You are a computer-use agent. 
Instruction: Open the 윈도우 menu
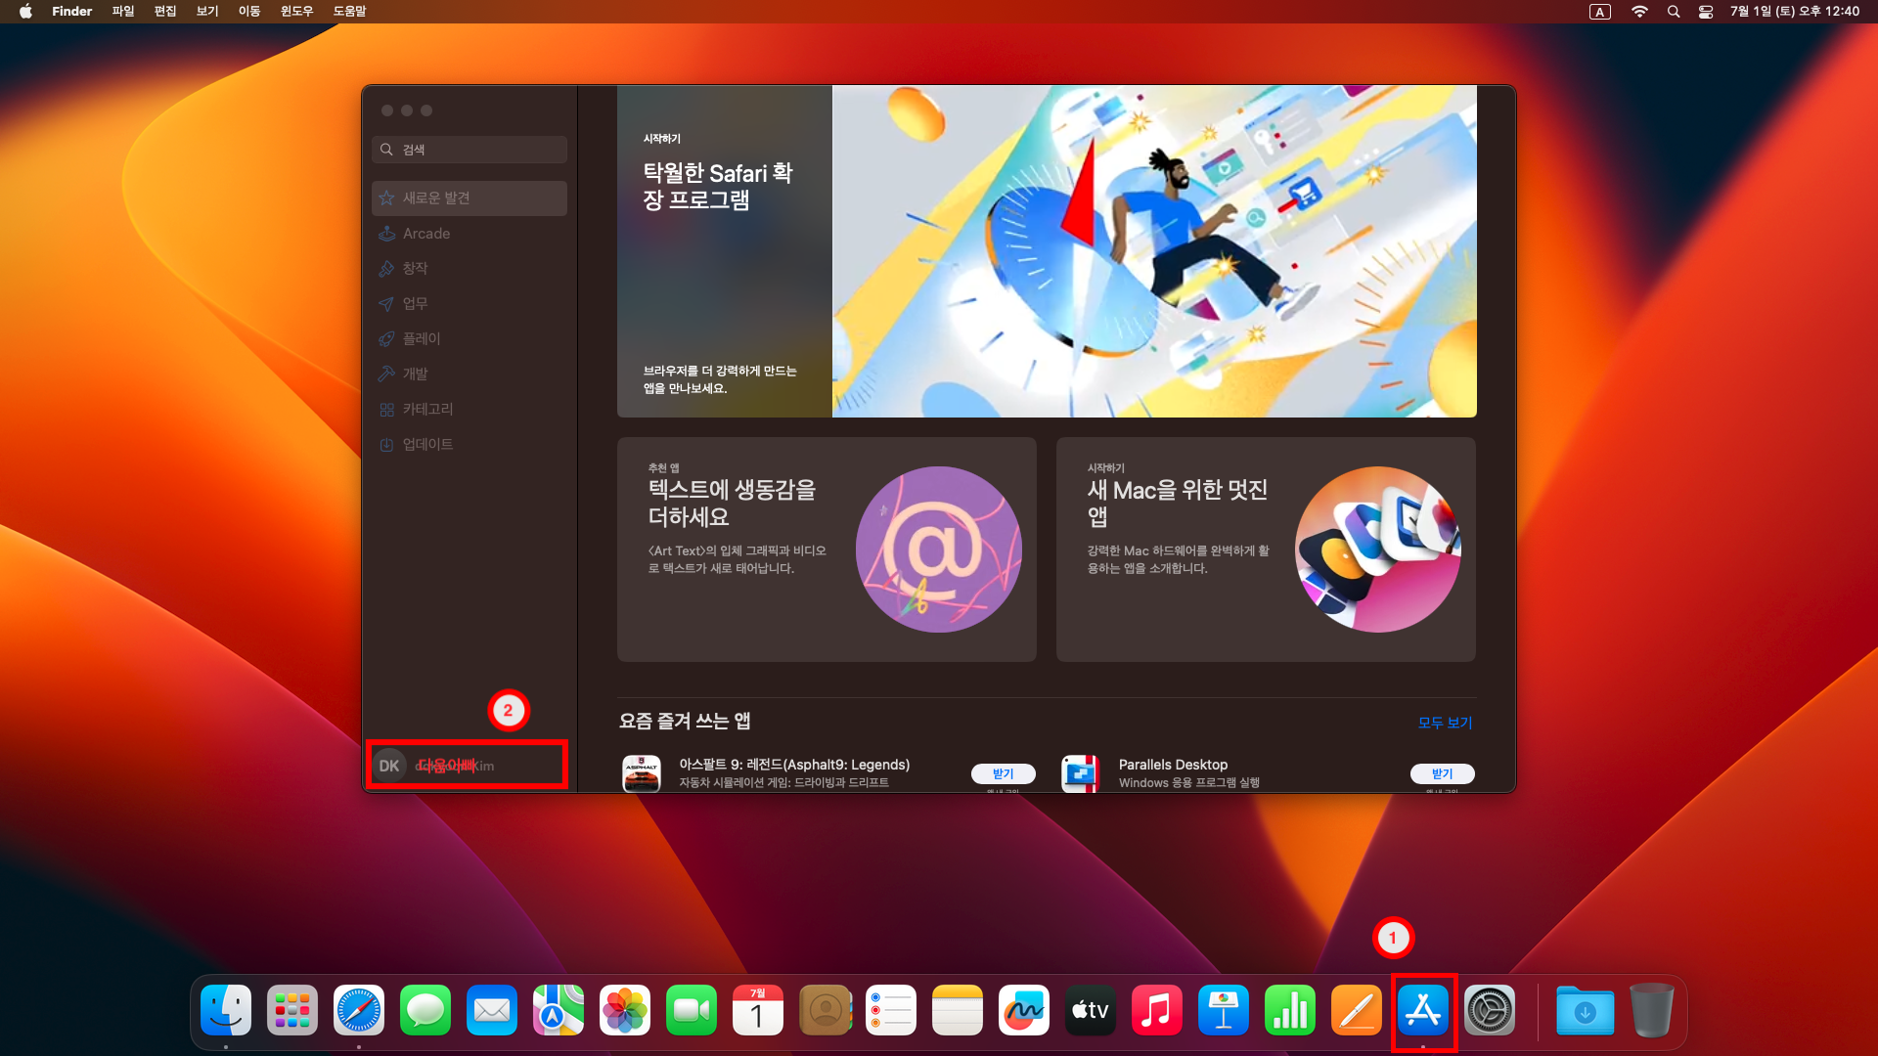point(297,12)
